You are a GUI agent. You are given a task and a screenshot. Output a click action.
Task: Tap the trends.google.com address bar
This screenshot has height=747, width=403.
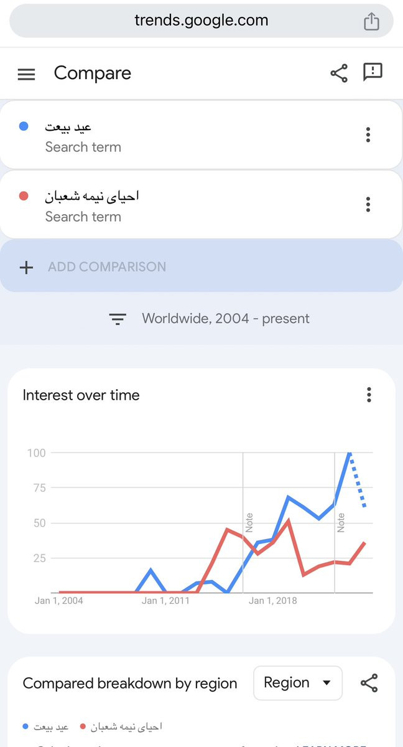[201, 21]
